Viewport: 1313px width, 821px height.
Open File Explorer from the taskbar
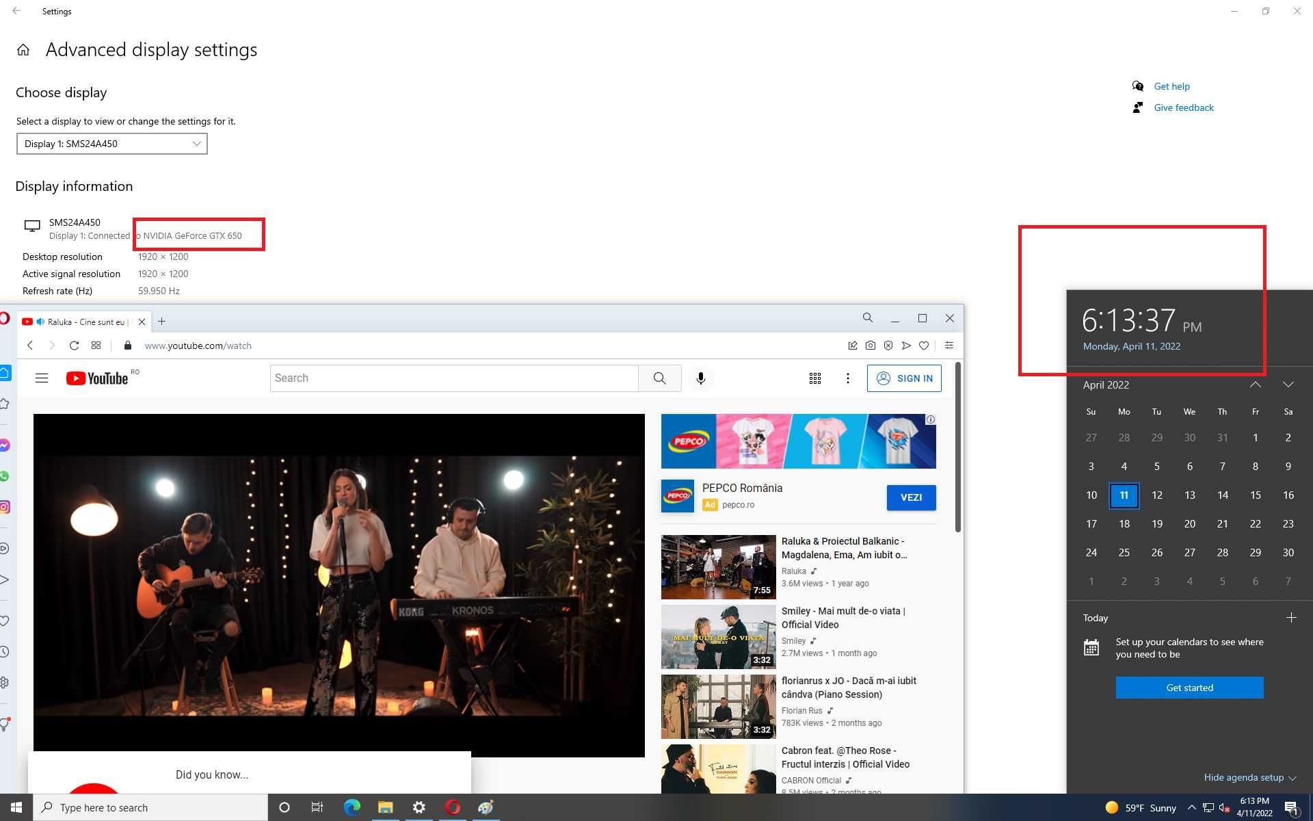385,807
